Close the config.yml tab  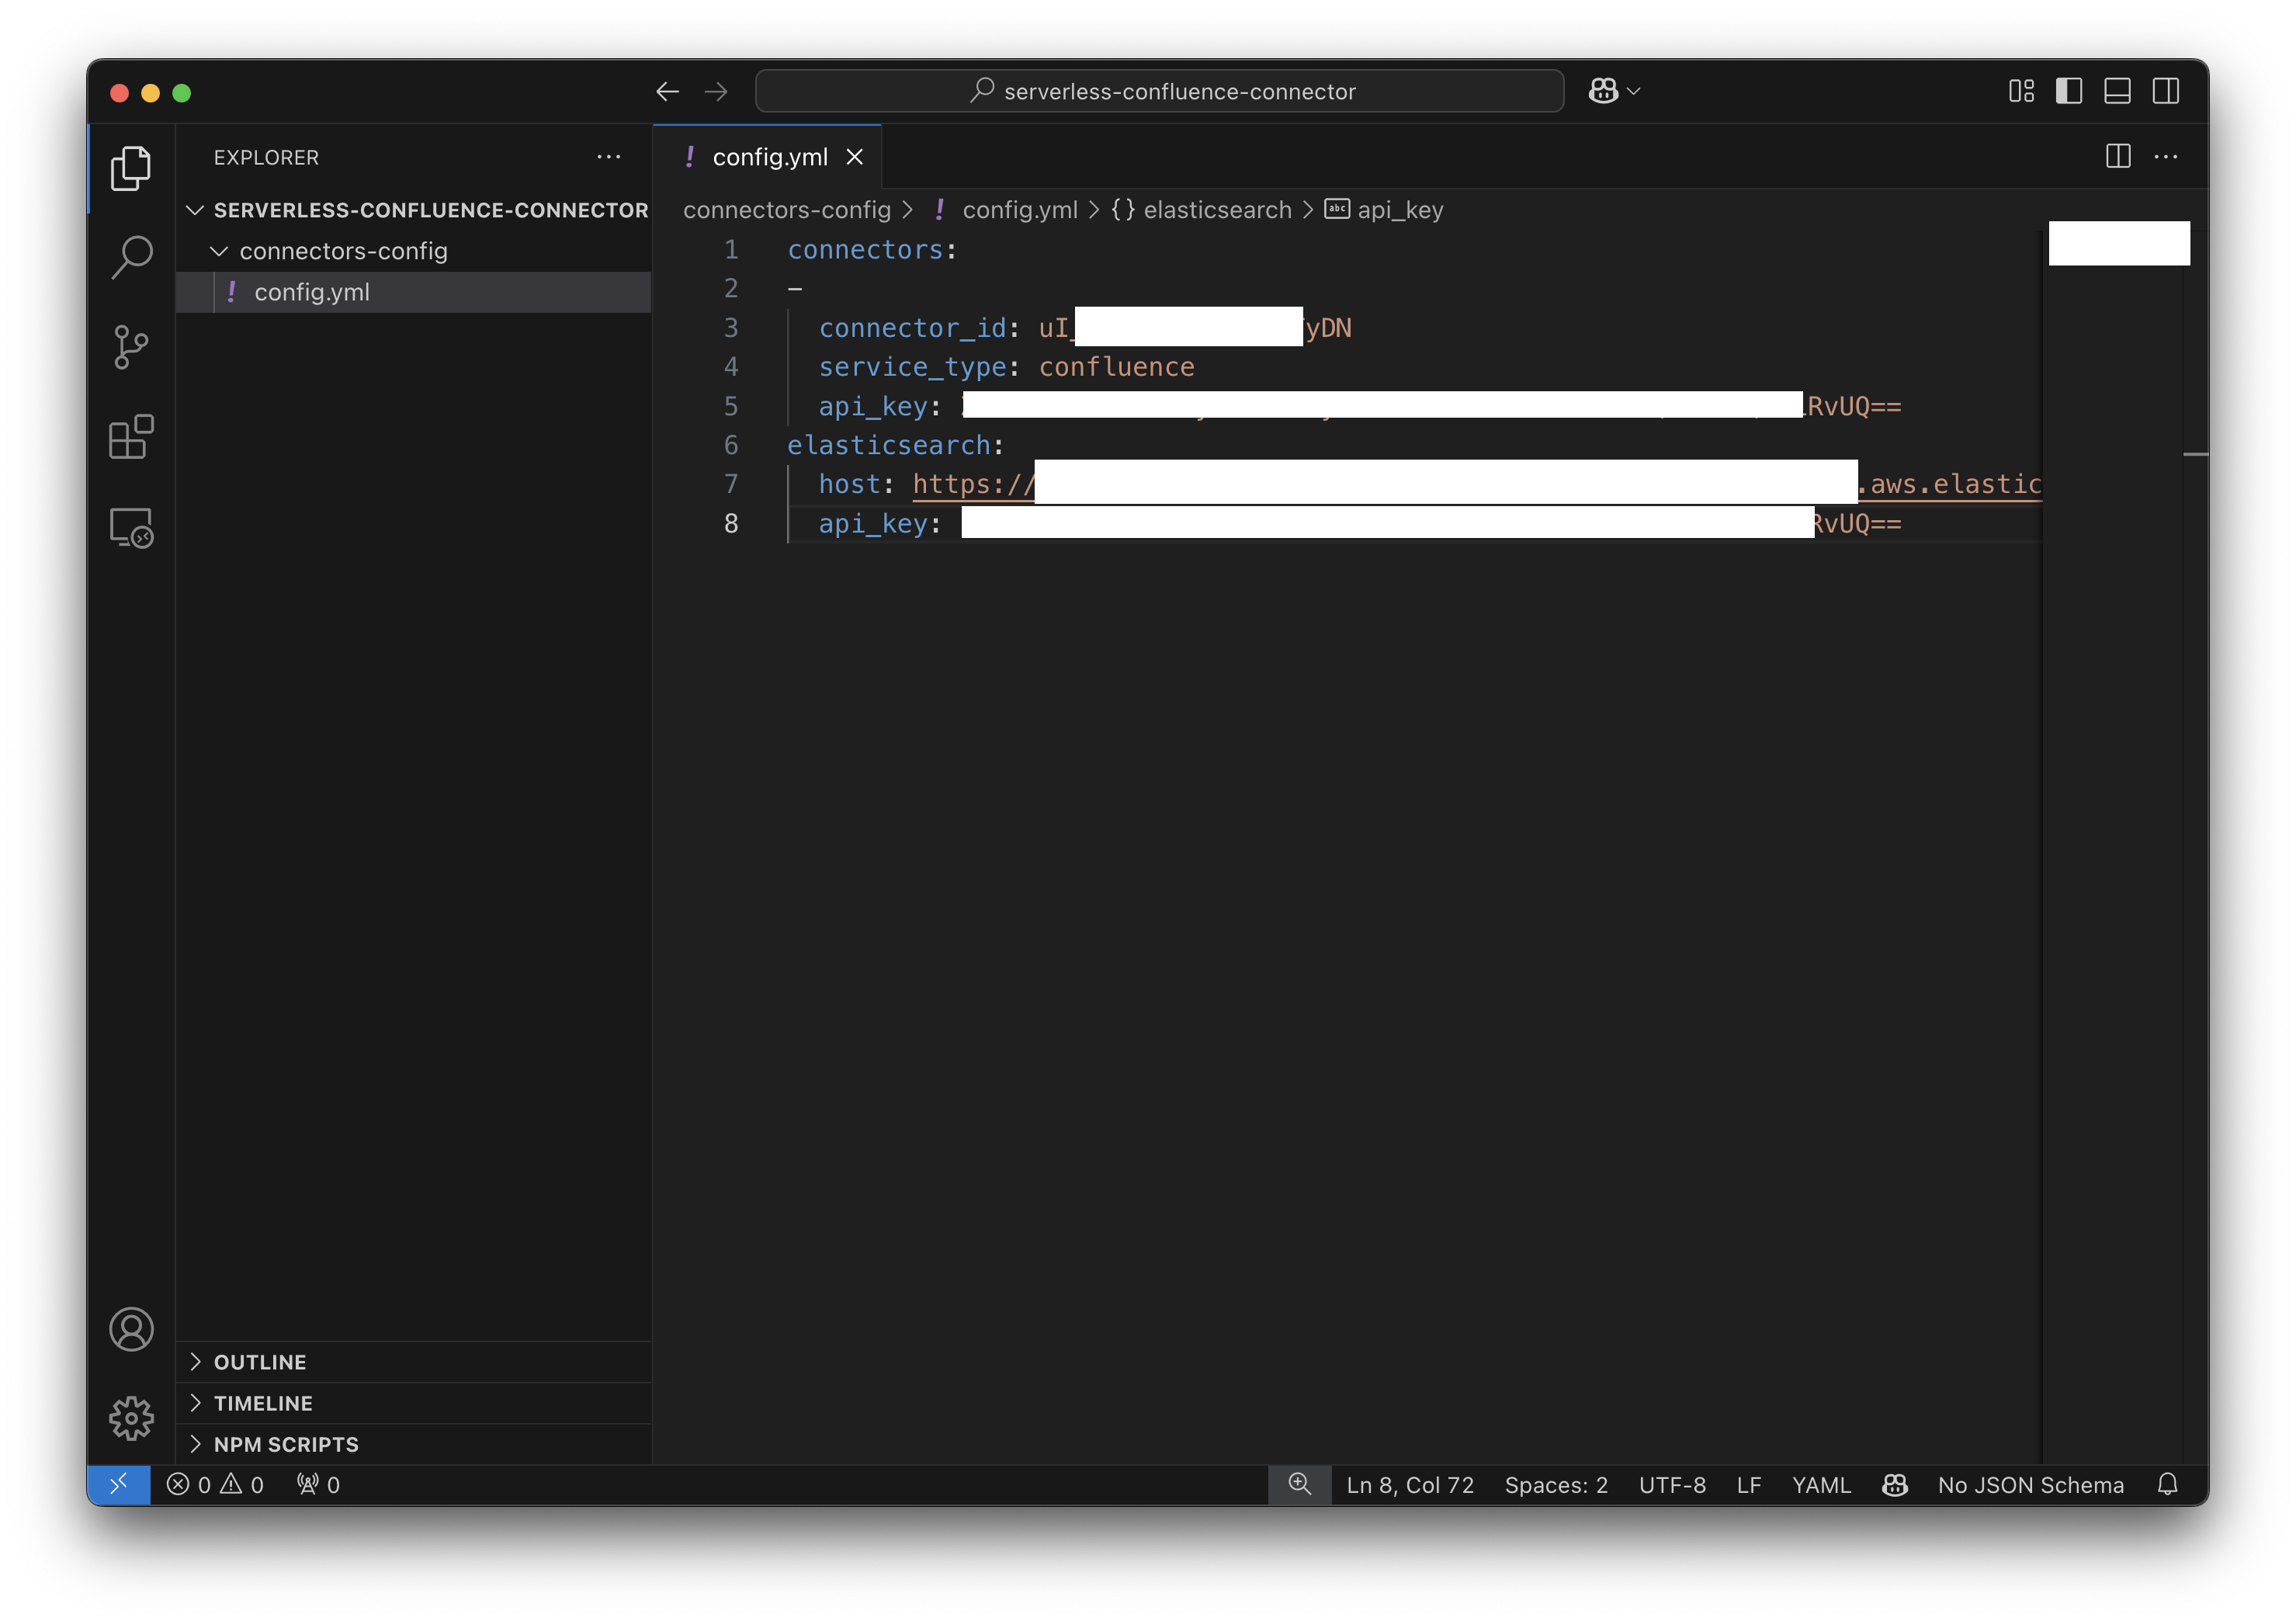(x=854, y=157)
